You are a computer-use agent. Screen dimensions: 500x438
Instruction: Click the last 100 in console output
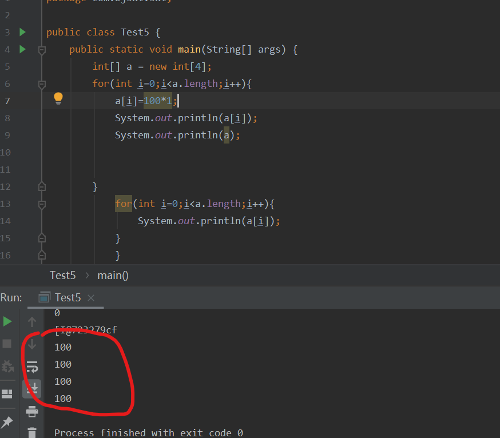coord(63,399)
